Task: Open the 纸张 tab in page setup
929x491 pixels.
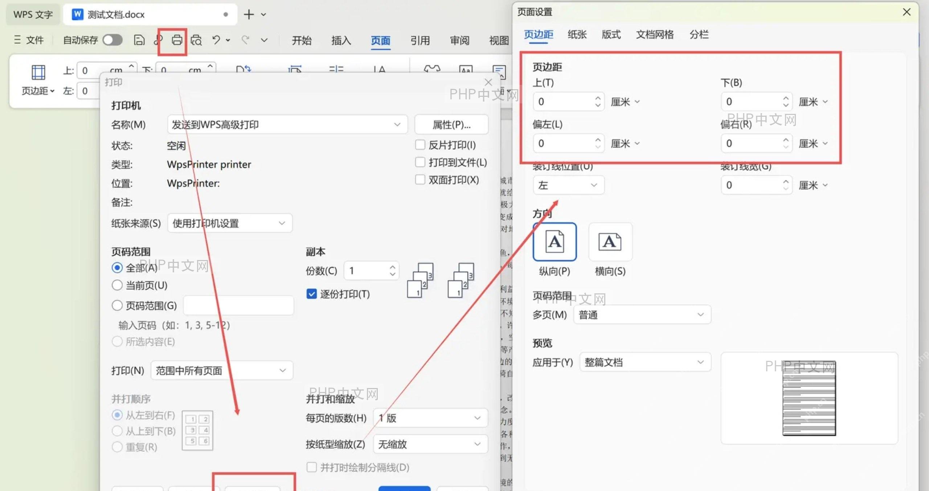Action: (577, 34)
